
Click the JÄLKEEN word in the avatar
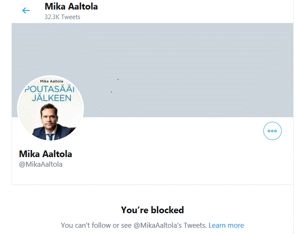tap(51, 98)
